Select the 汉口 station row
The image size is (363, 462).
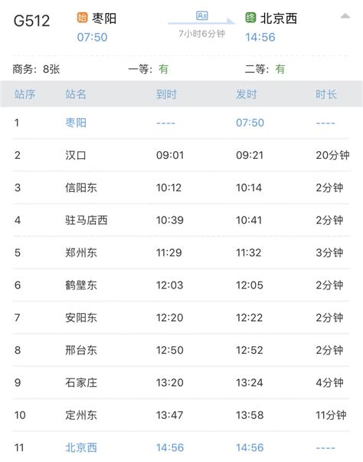[181, 155]
